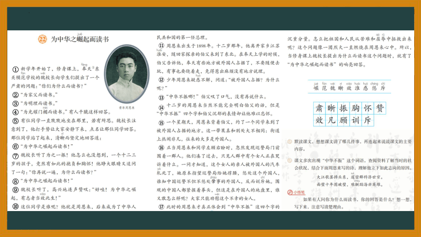Click paragraph marker ① before 新学年开始了
The image size is (421, 237).
[x=15, y=70]
